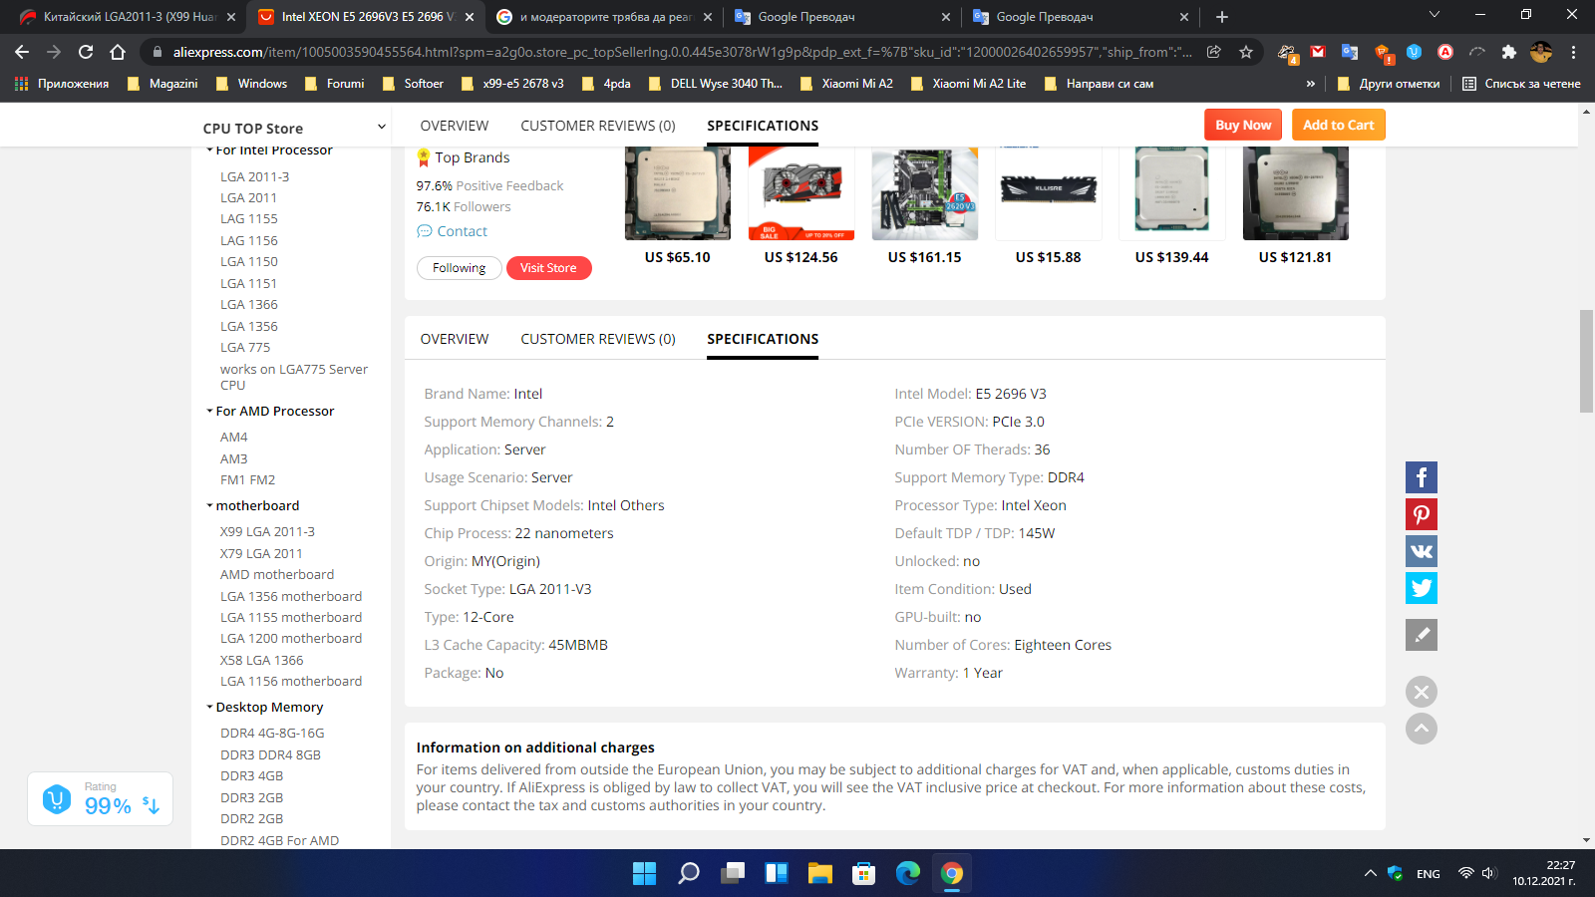Open the browser home page
Viewport: 1595px width, 897px height.
click(x=118, y=52)
